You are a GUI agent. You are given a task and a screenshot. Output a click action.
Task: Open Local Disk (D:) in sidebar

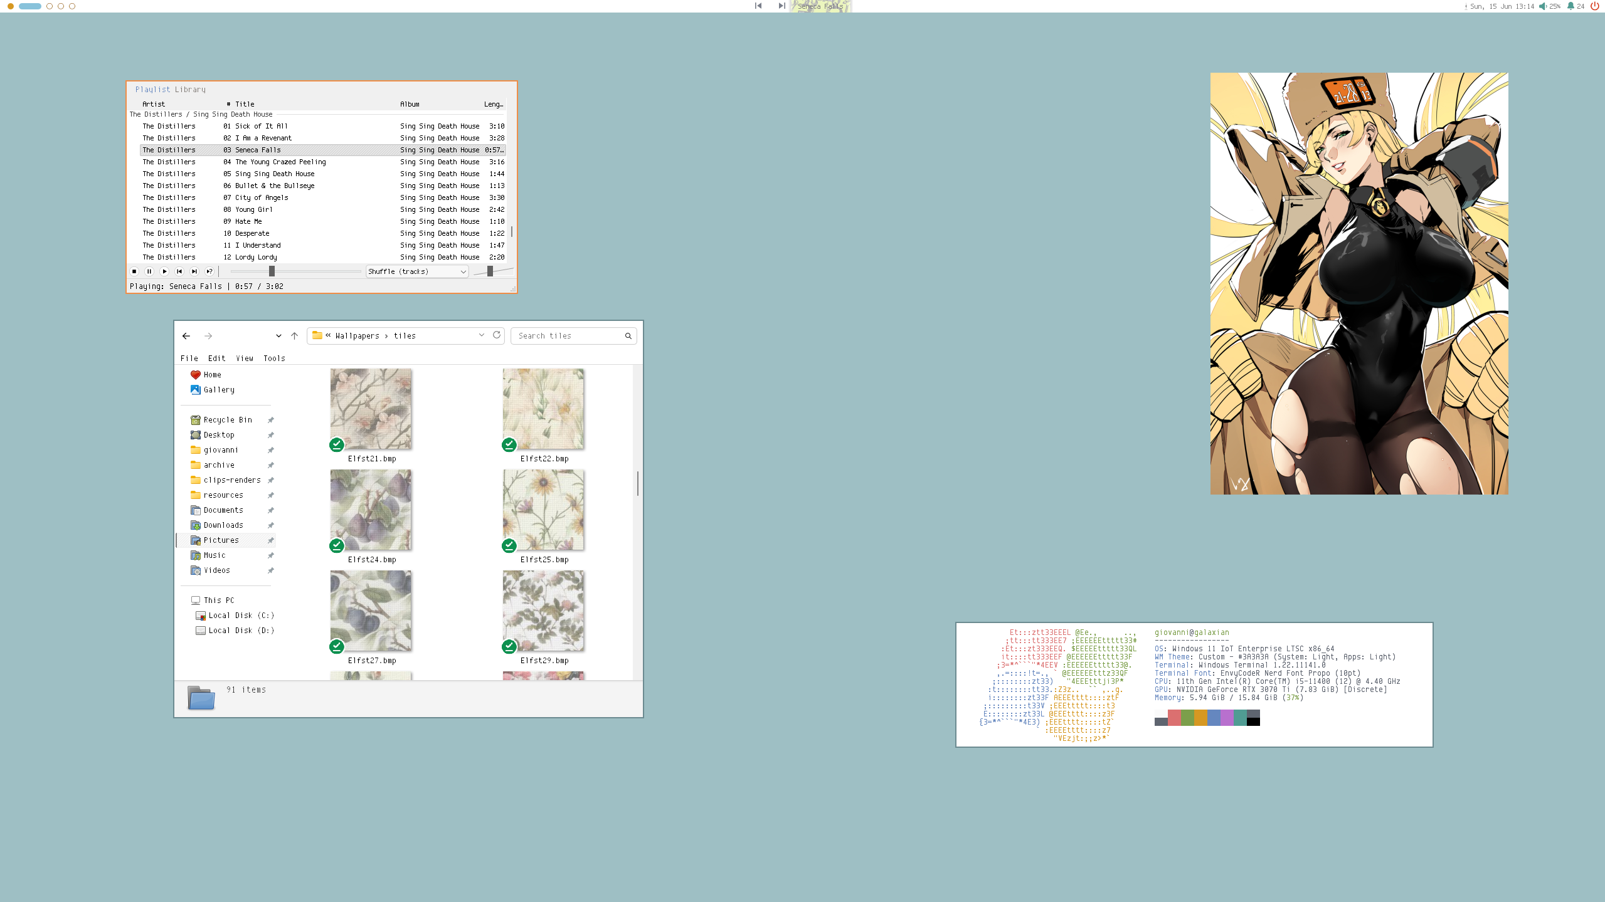point(235,631)
